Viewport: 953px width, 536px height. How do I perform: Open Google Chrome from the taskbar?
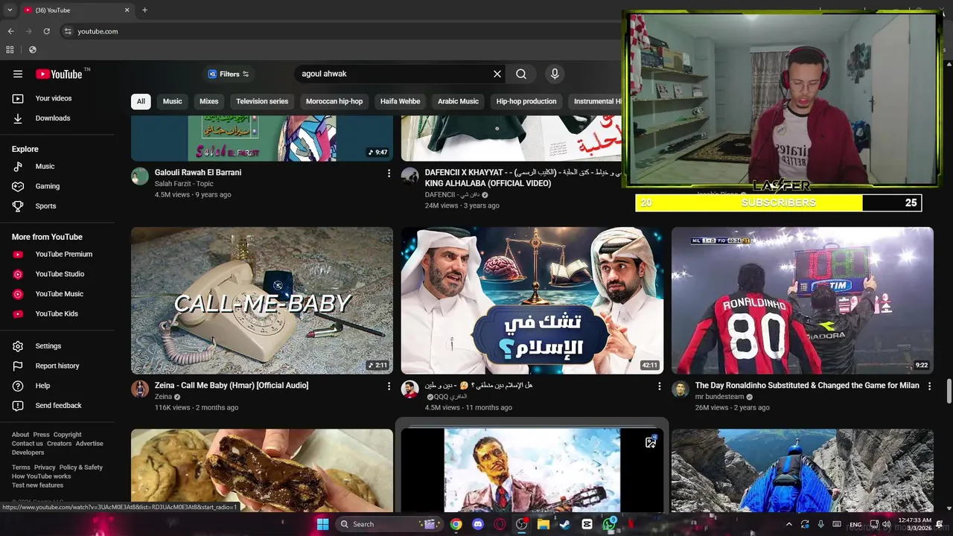[x=456, y=524]
